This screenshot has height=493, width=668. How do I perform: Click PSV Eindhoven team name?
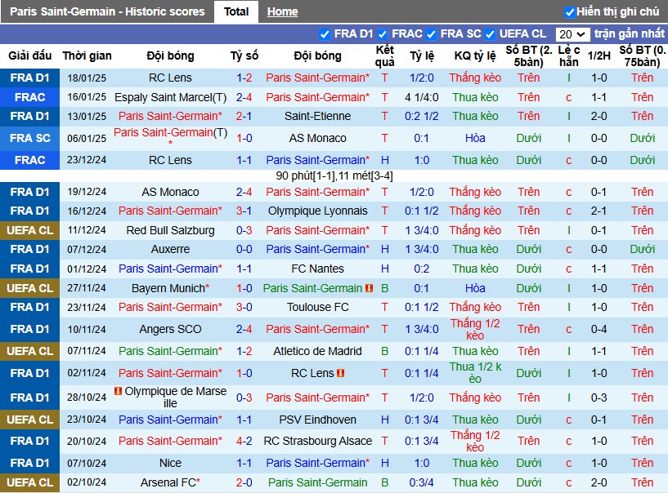pyautogui.click(x=317, y=420)
